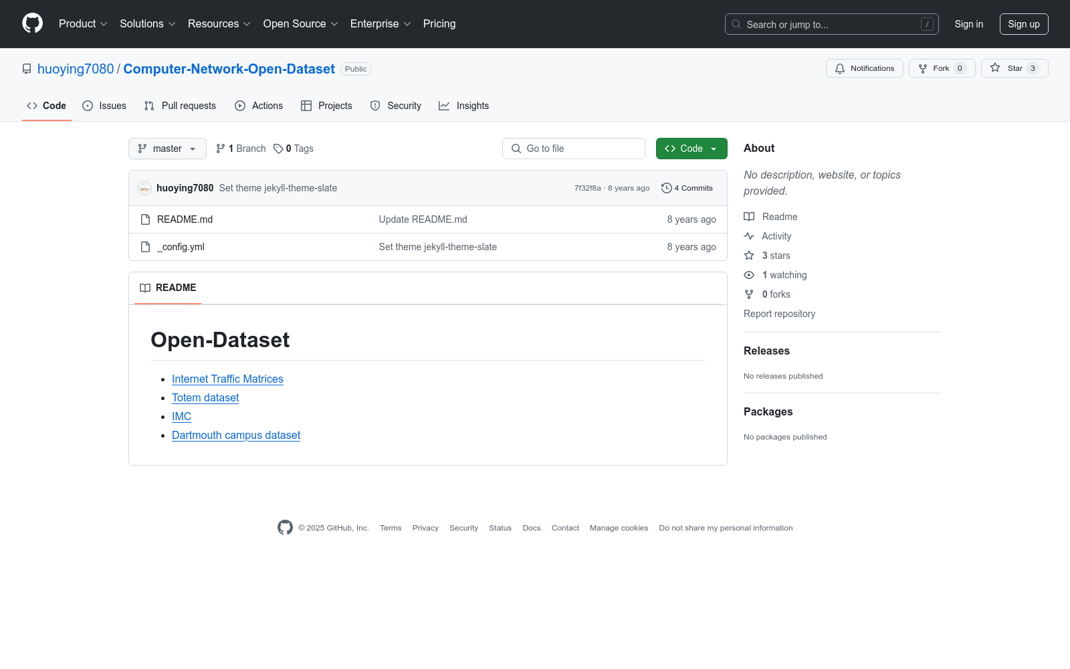Open the Releases heading link
This screenshot has width=1070, height=669.
(766, 351)
